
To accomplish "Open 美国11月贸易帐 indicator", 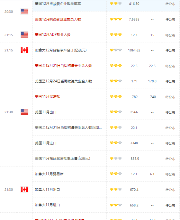I will [47, 97].
